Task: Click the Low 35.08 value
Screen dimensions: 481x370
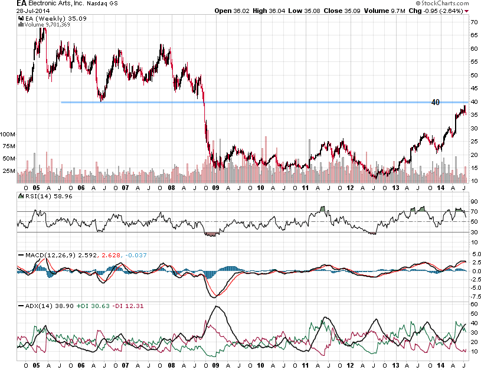Action: (305, 11)
